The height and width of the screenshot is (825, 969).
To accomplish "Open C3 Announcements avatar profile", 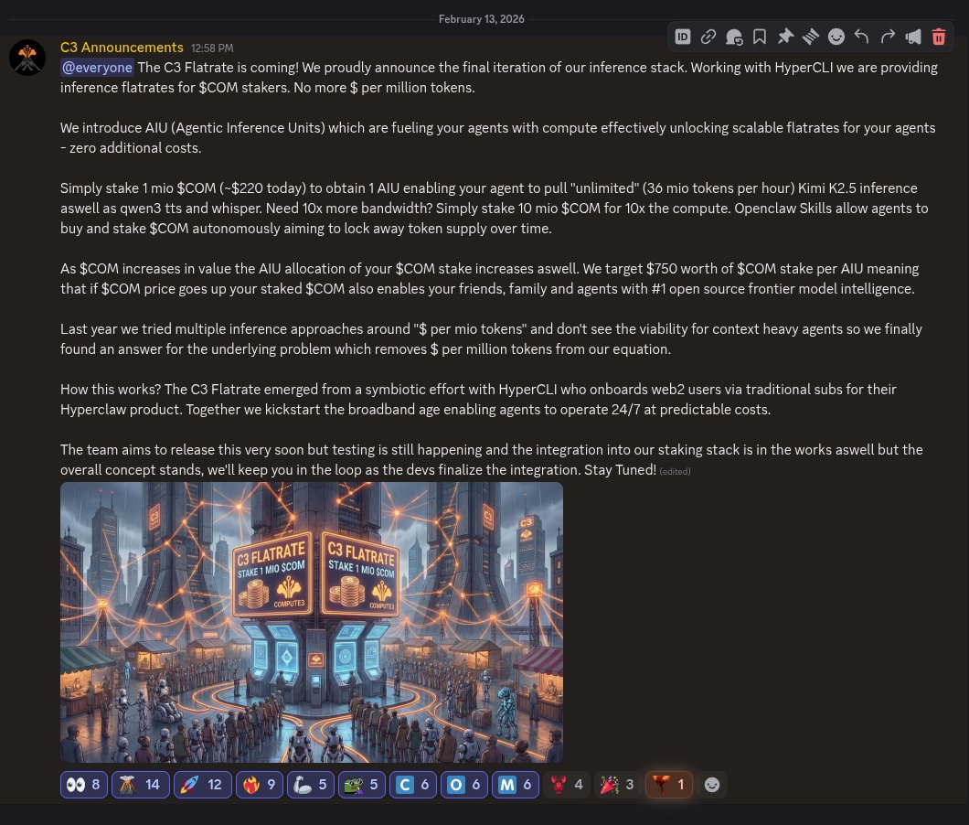I will [x=27, y=58].
